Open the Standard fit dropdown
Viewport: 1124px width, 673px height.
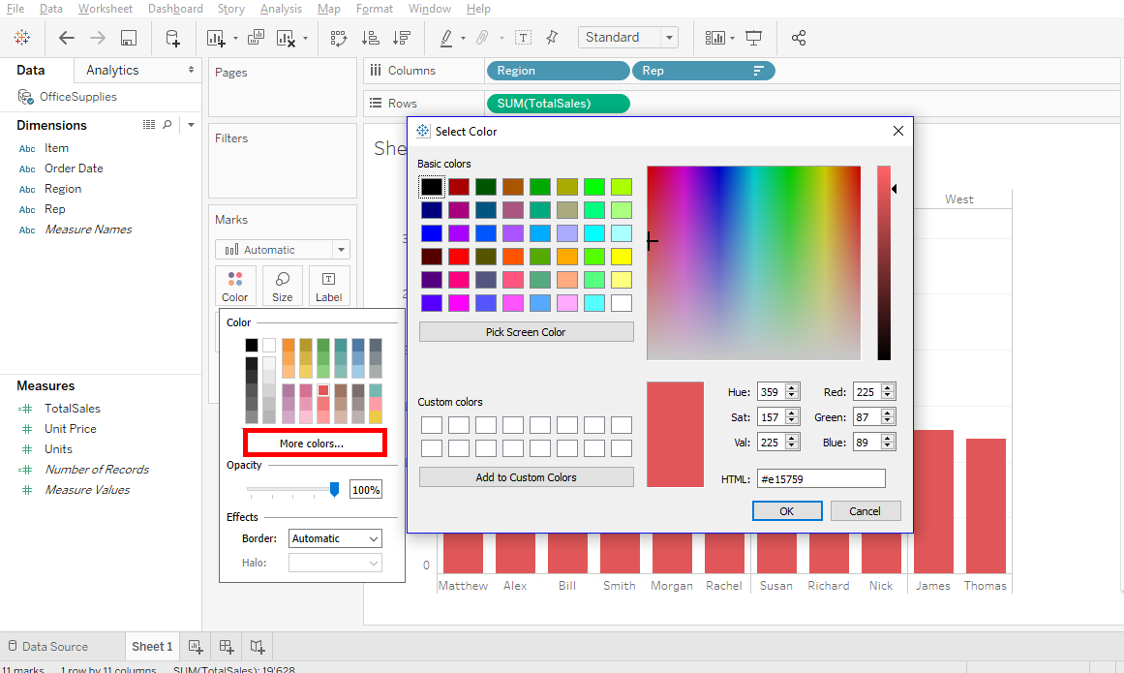point(628,38)
